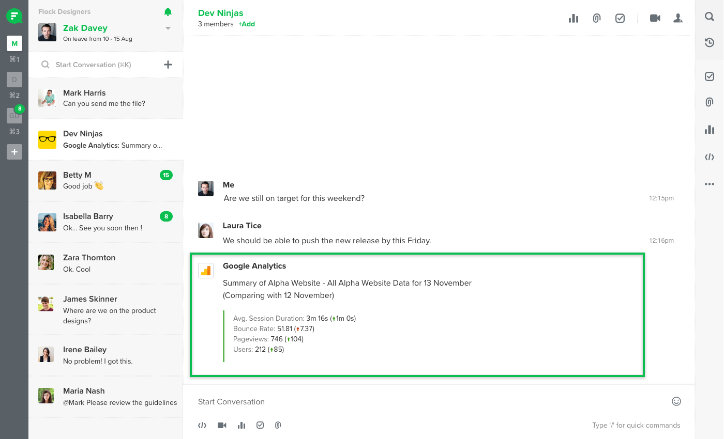Screen dimensions: 724x439
Task: Click the Isabella Barry unread badge 8
Action: 166,216
